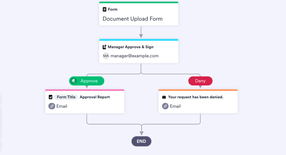Click the link icon in the denied email node

pos(165,106)
